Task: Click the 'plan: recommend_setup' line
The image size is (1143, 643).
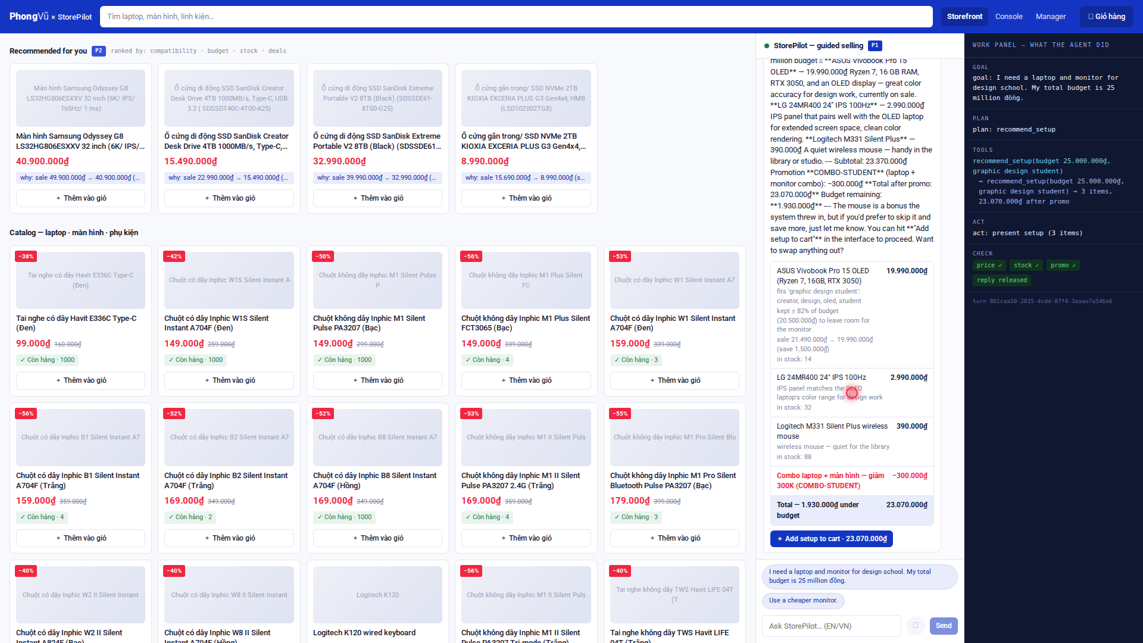Action: 1014,130
